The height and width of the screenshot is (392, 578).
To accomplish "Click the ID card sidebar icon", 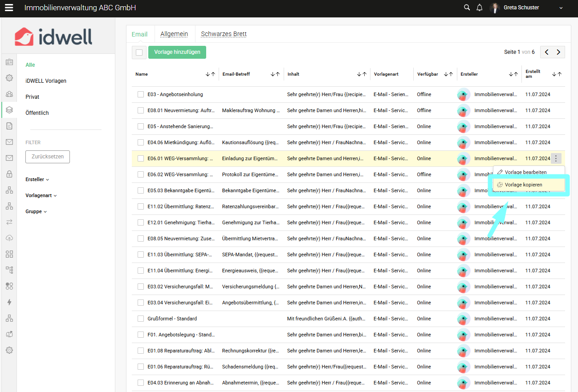I will 9,62.
